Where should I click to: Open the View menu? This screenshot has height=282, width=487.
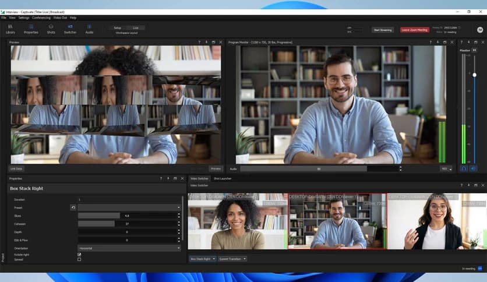(12, 17)
